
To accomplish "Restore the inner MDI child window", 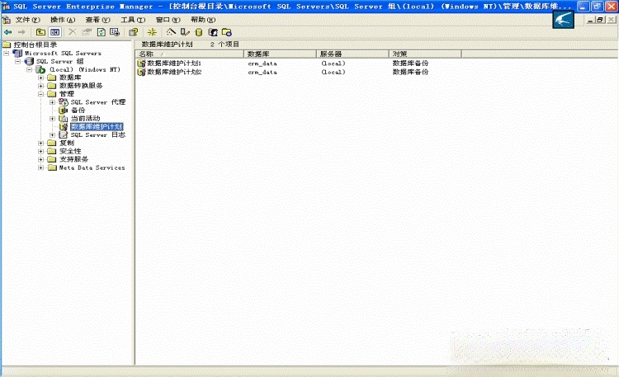I will [600, 19].
